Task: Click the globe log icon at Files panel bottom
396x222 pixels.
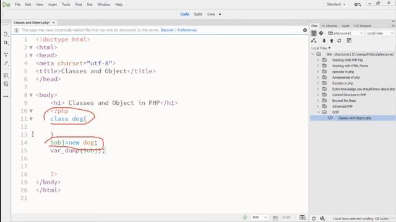Action: (x=322, y=218)
